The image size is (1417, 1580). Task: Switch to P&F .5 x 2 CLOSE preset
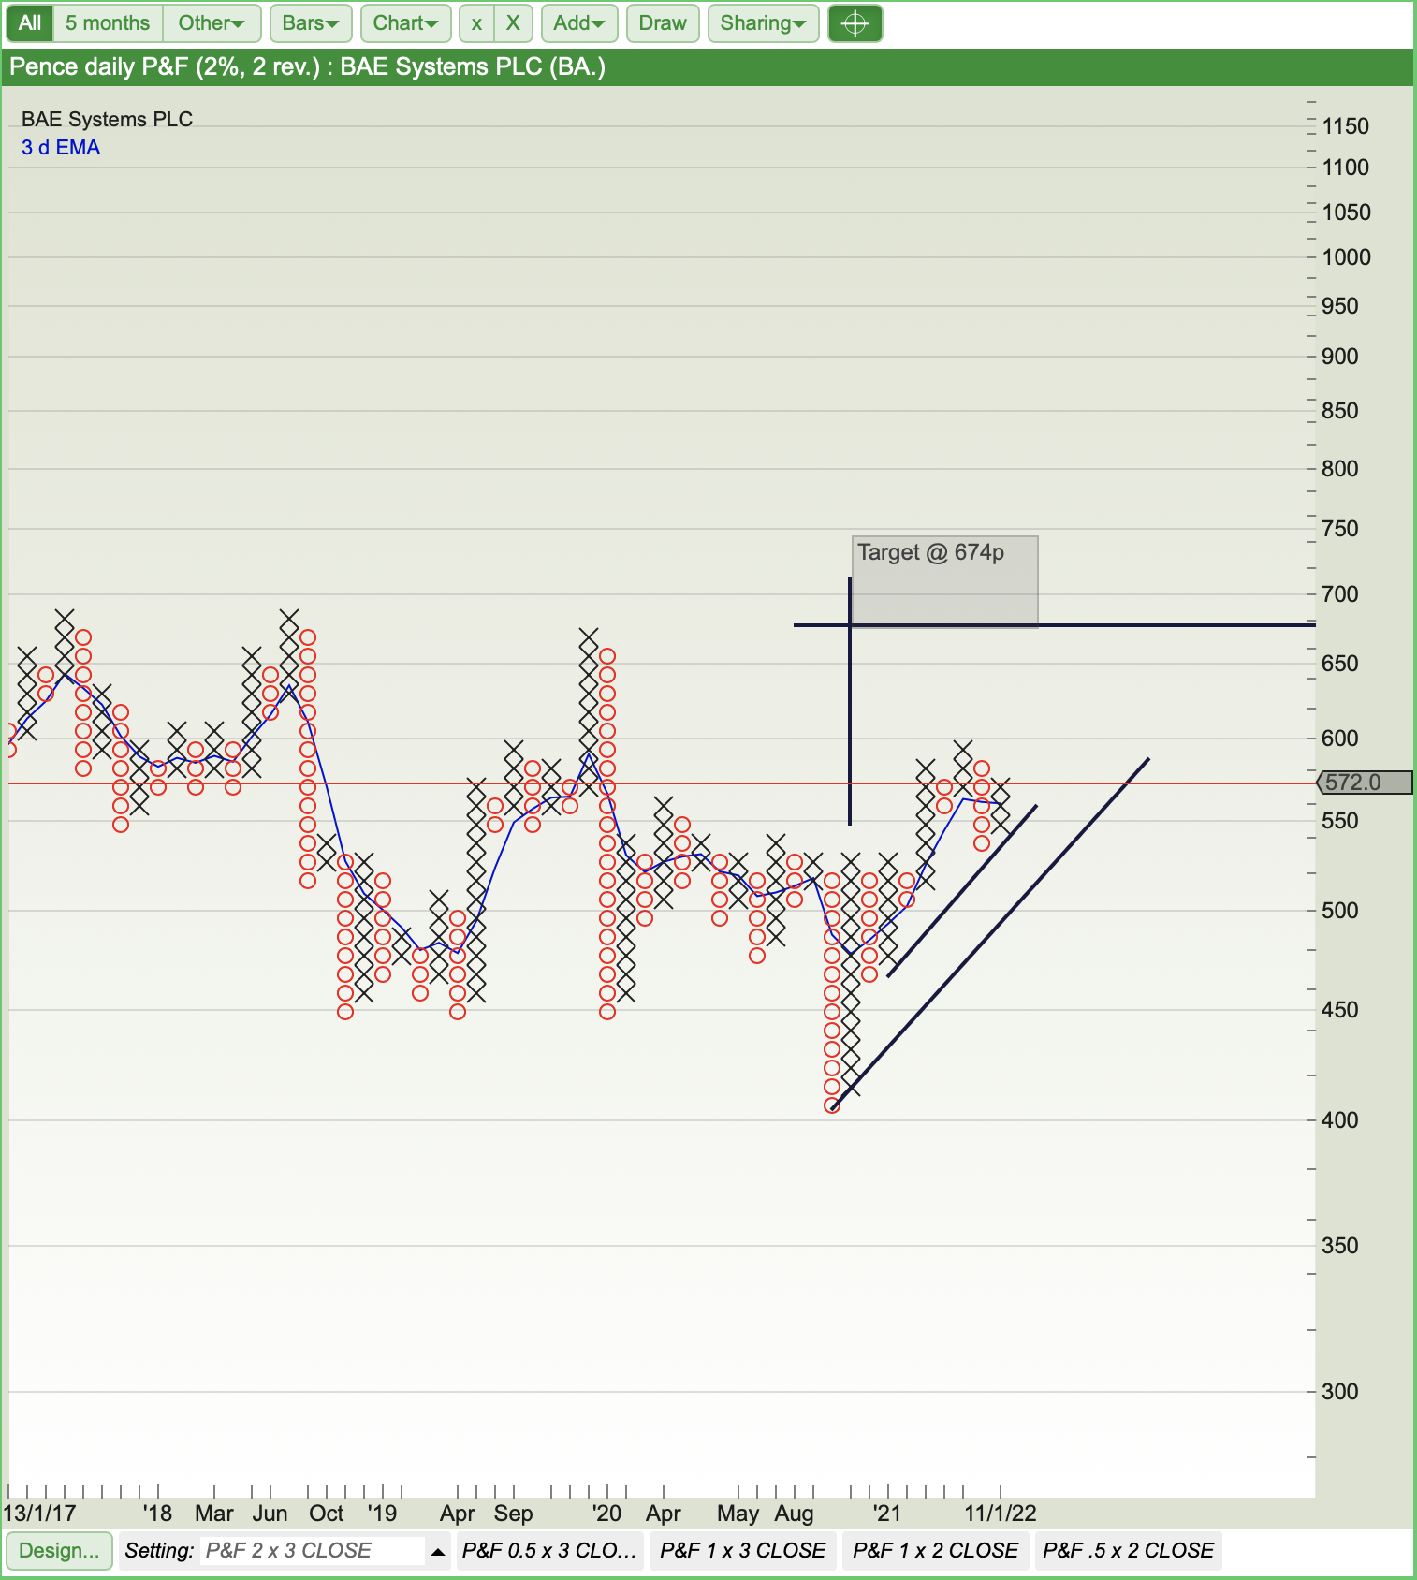[1129, 1551]
